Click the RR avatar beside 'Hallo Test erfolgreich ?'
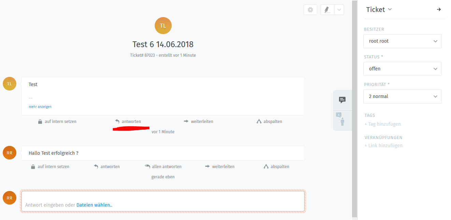Image resolution: width=451 pixels, height=220 pixels. (10, 153)
